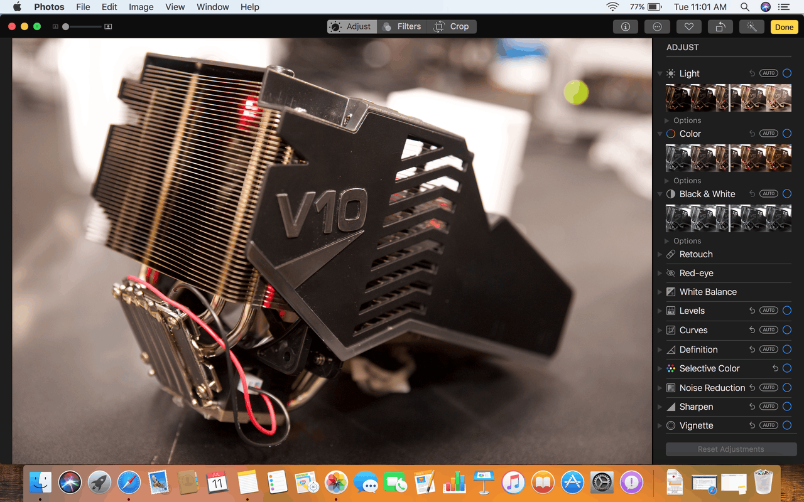Click AUTO for the Sharpen adjustment
The image size is (804, 502).
coord(769,407)
